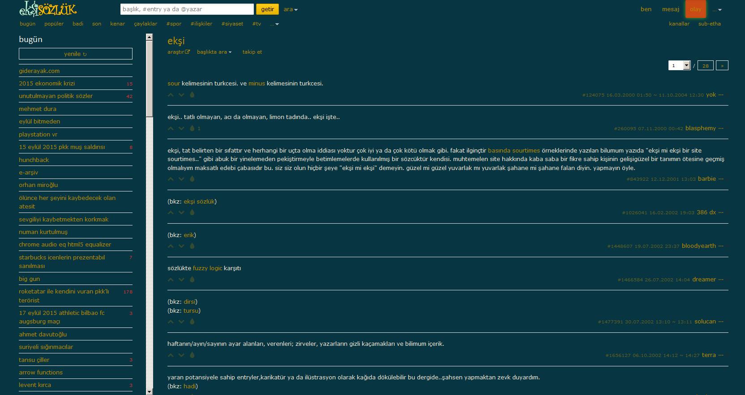745x395 pixels.
Task: Expand the başlıkta ara dropdown
Action: point(214,52)
